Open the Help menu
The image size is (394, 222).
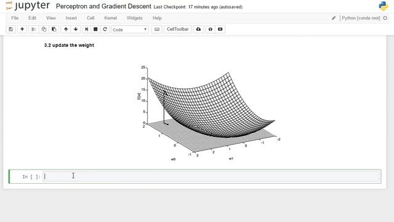157,18
